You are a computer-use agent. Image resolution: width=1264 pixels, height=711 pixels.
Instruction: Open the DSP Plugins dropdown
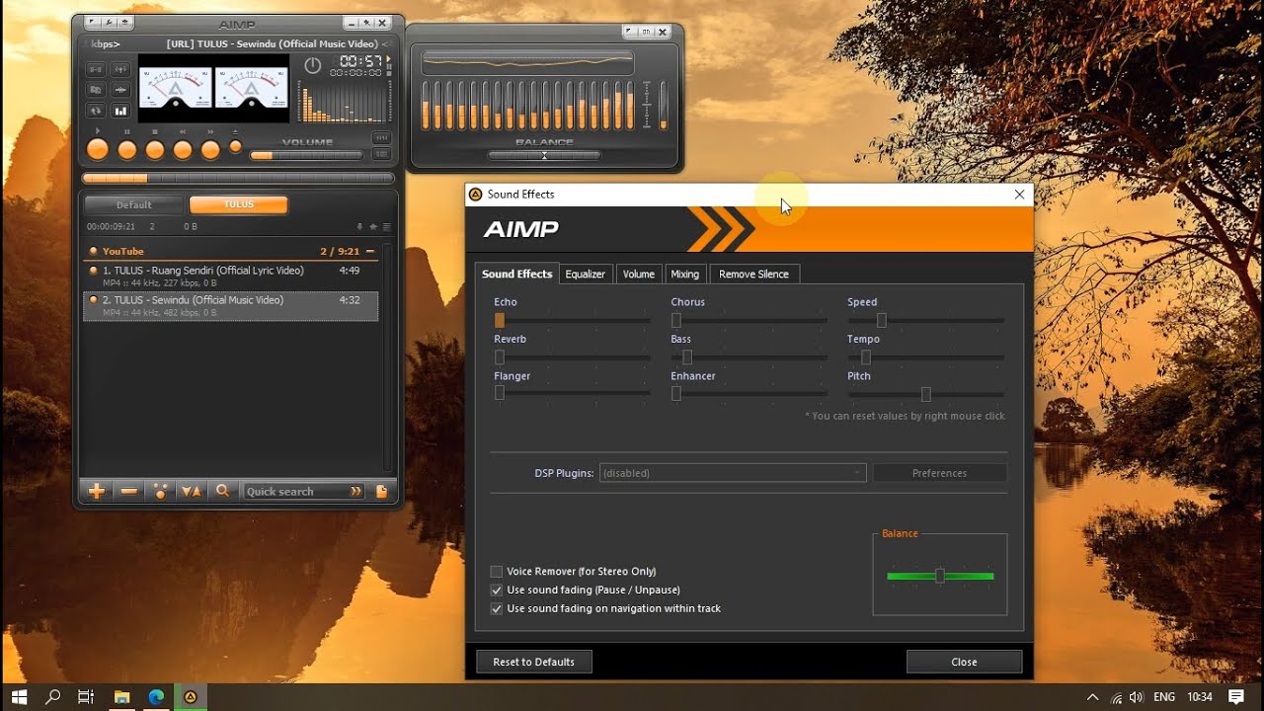point(733,473)
